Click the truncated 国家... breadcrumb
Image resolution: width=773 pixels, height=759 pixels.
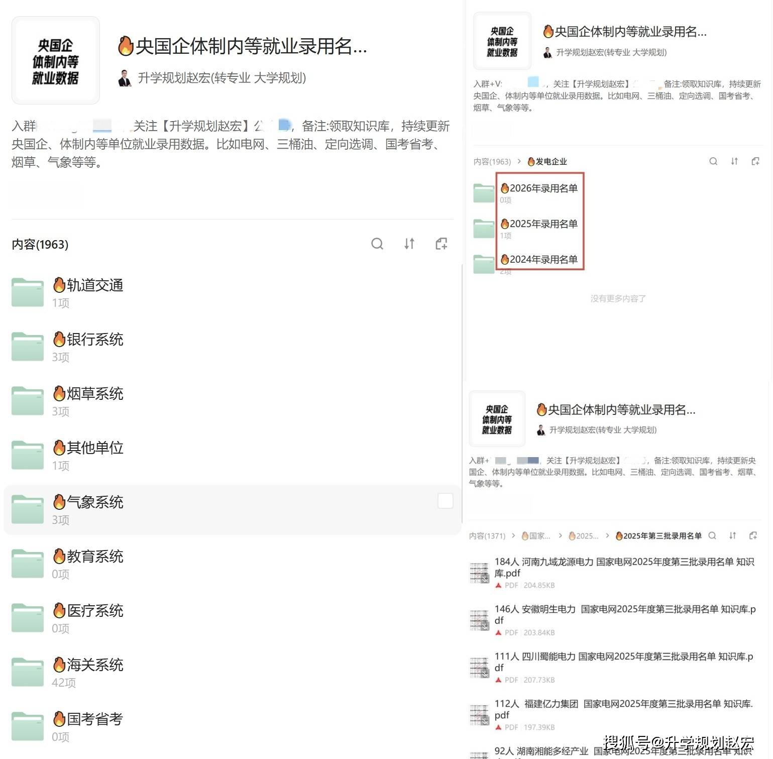(536, 536)
